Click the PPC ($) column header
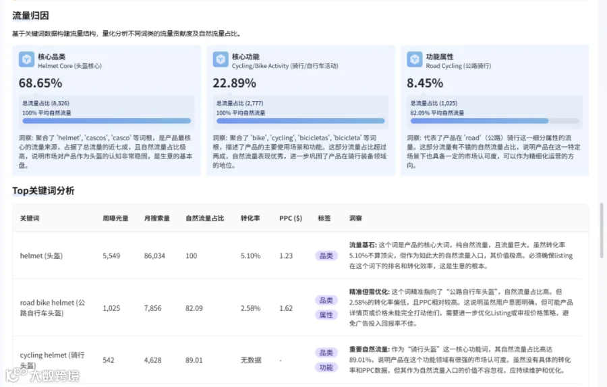Viewport: 607px width, 387px height. click(x=291, y=218)
